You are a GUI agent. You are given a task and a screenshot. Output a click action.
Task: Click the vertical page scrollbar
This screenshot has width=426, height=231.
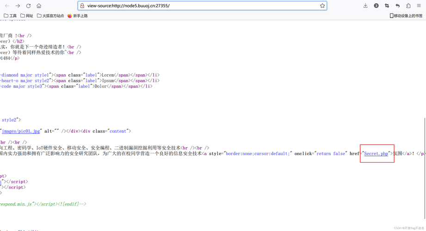425,168
